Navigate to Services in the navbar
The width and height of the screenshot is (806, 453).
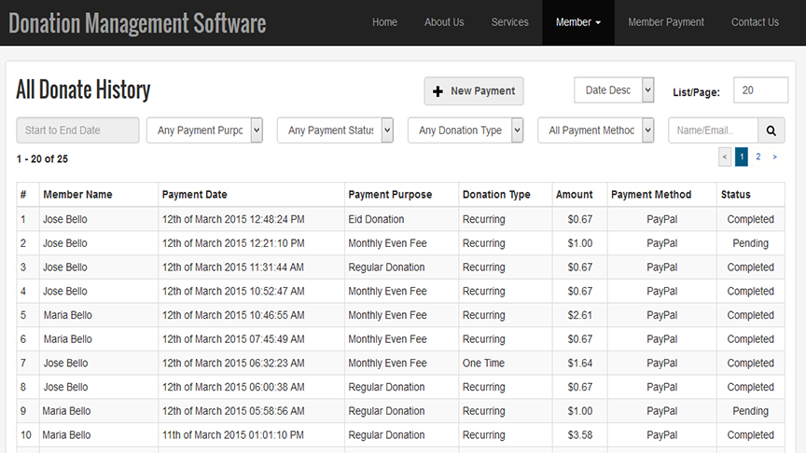click(509, 22)
